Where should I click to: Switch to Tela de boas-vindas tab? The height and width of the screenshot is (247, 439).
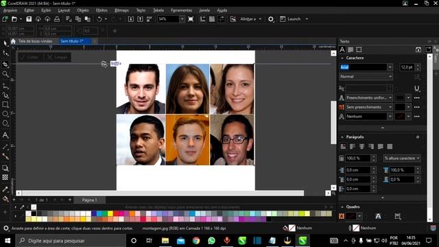pos(35,41)
